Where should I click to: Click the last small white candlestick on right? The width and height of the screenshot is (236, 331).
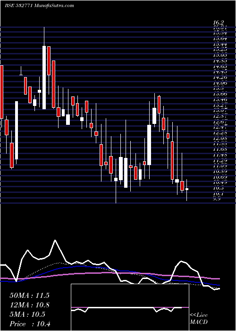click(x=187, y=189)
